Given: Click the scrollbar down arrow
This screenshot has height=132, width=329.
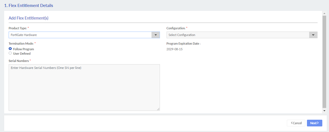Looking at the screenshot, I should pos(324,111).
